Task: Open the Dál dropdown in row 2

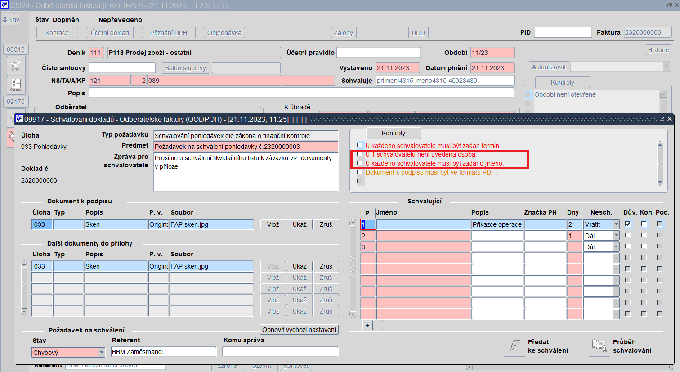Action: point(616,235)
